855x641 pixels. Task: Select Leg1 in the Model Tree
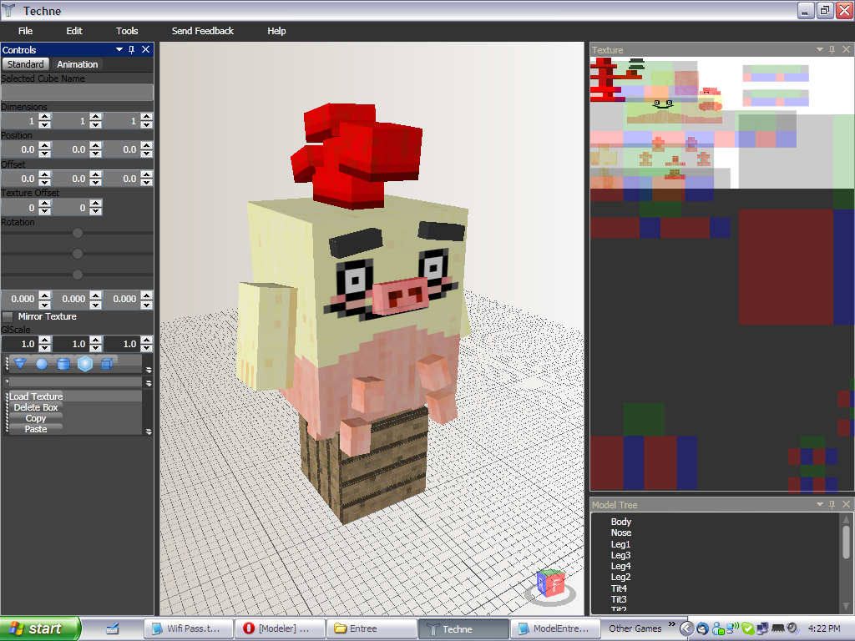coord(620,544)
